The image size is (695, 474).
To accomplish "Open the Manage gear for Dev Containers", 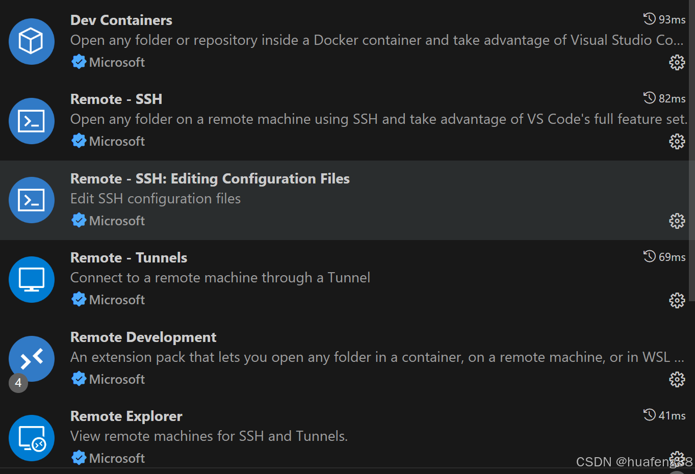I will tap(677, 62).
